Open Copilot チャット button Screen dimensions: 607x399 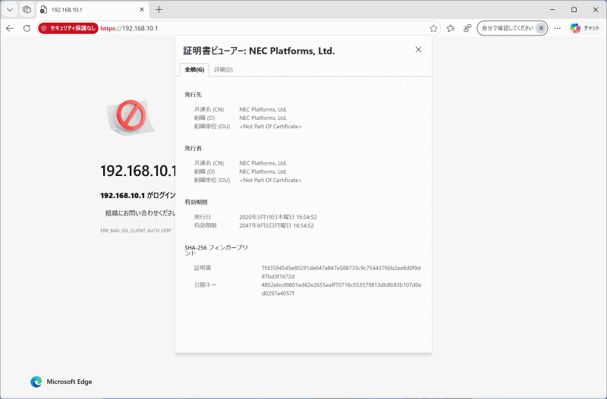(x=585, y=28)
